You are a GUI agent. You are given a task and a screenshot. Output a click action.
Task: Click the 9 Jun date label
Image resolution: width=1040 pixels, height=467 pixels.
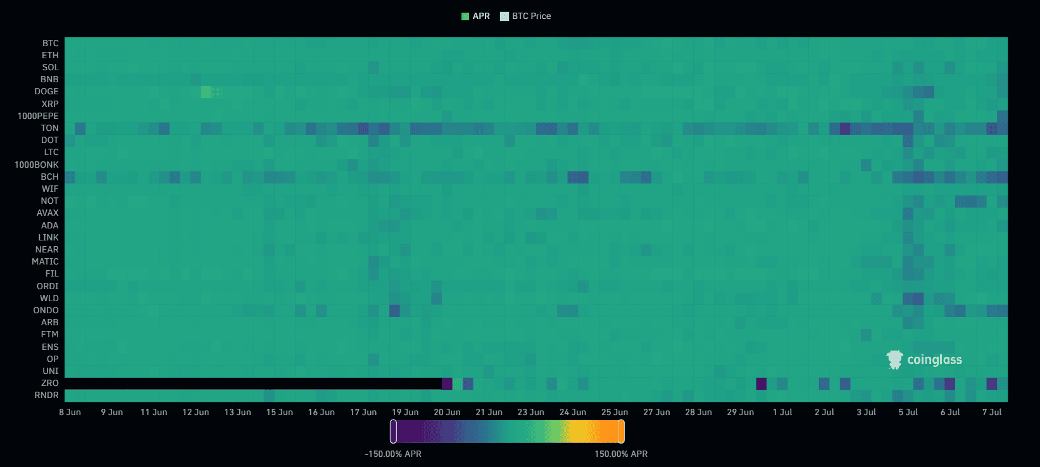[x=112, y=412]
